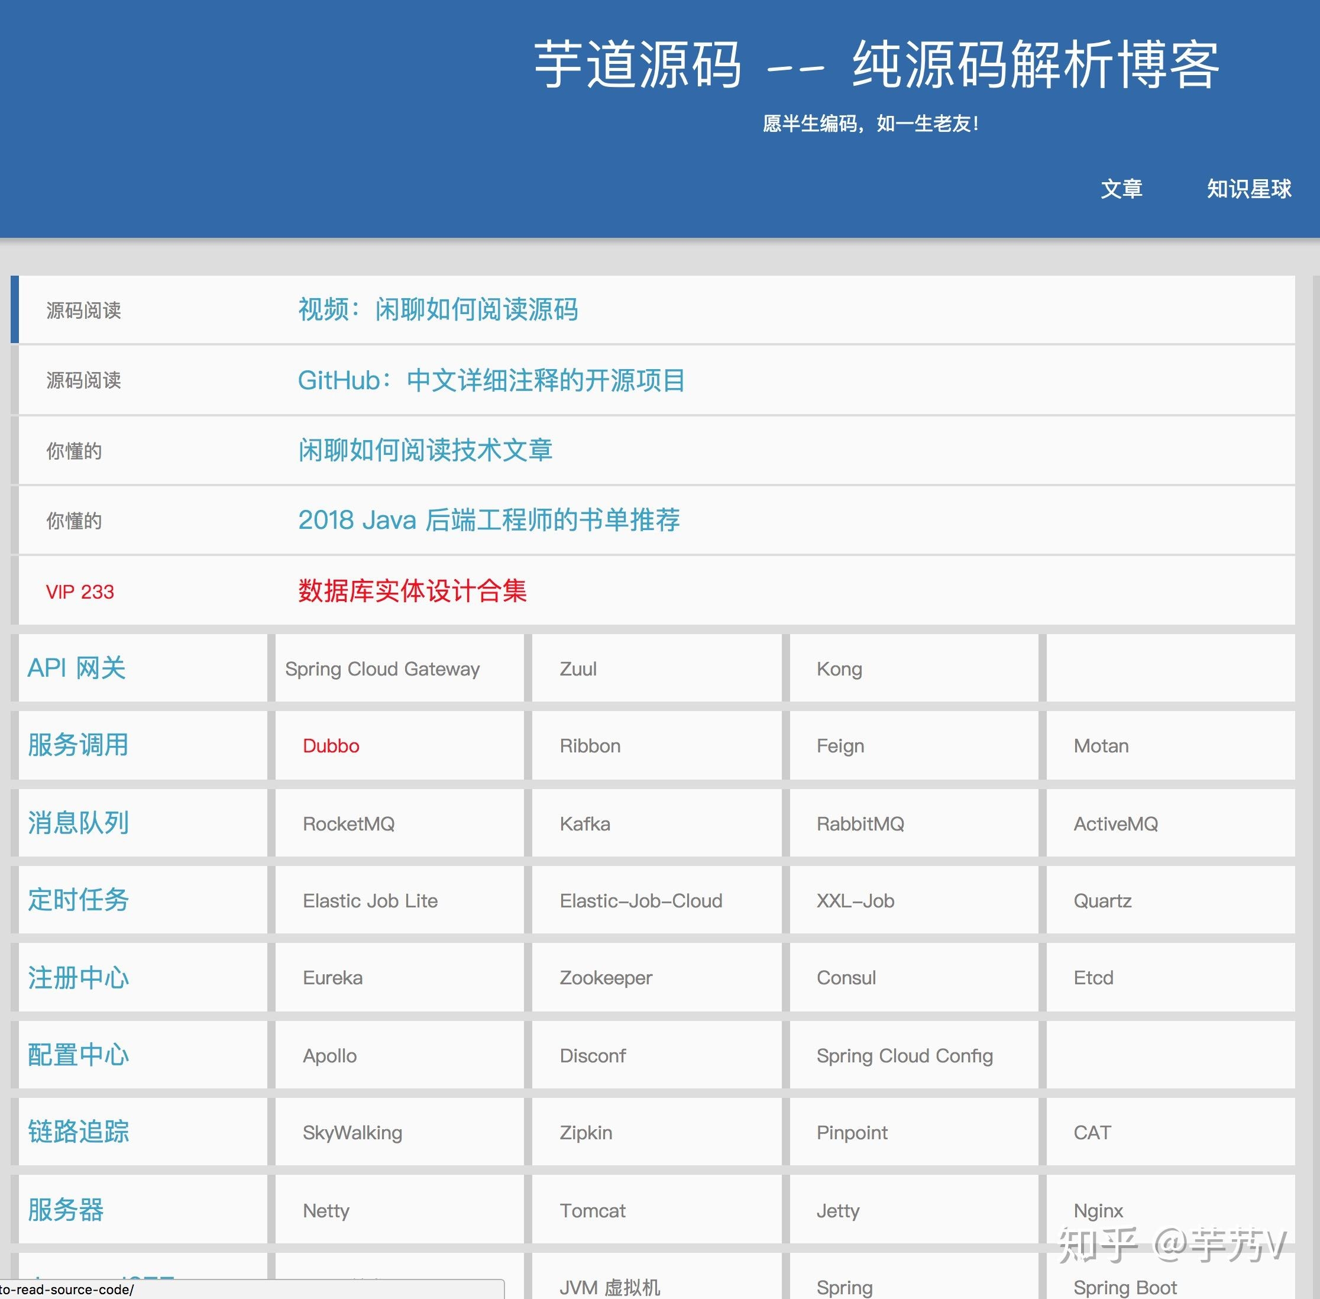Open the RocketMQ source analysis entry

tap(348, 823)
